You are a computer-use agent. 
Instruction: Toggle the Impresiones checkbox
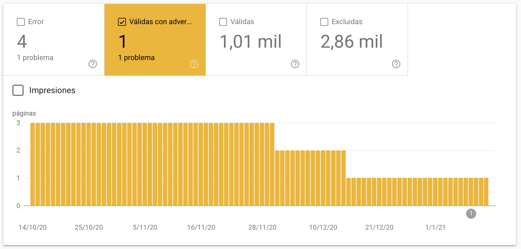pos(18,90)
